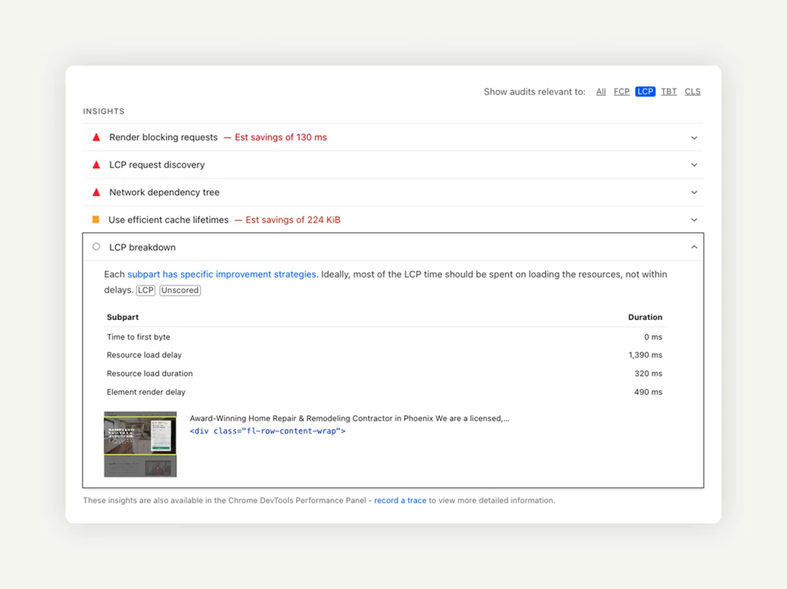
Task: Click the LCP tag badge in description
Action: pos(146,291)
